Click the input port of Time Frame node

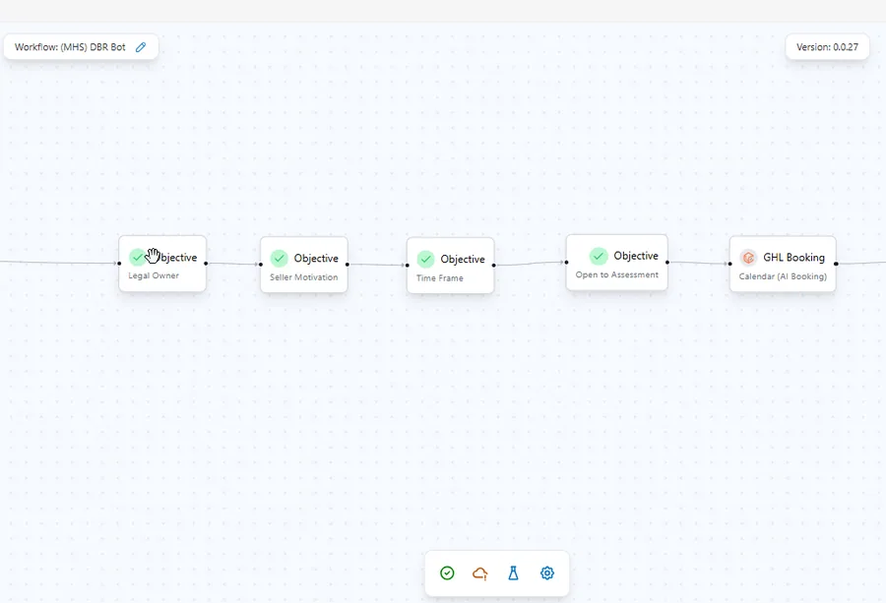408,266
